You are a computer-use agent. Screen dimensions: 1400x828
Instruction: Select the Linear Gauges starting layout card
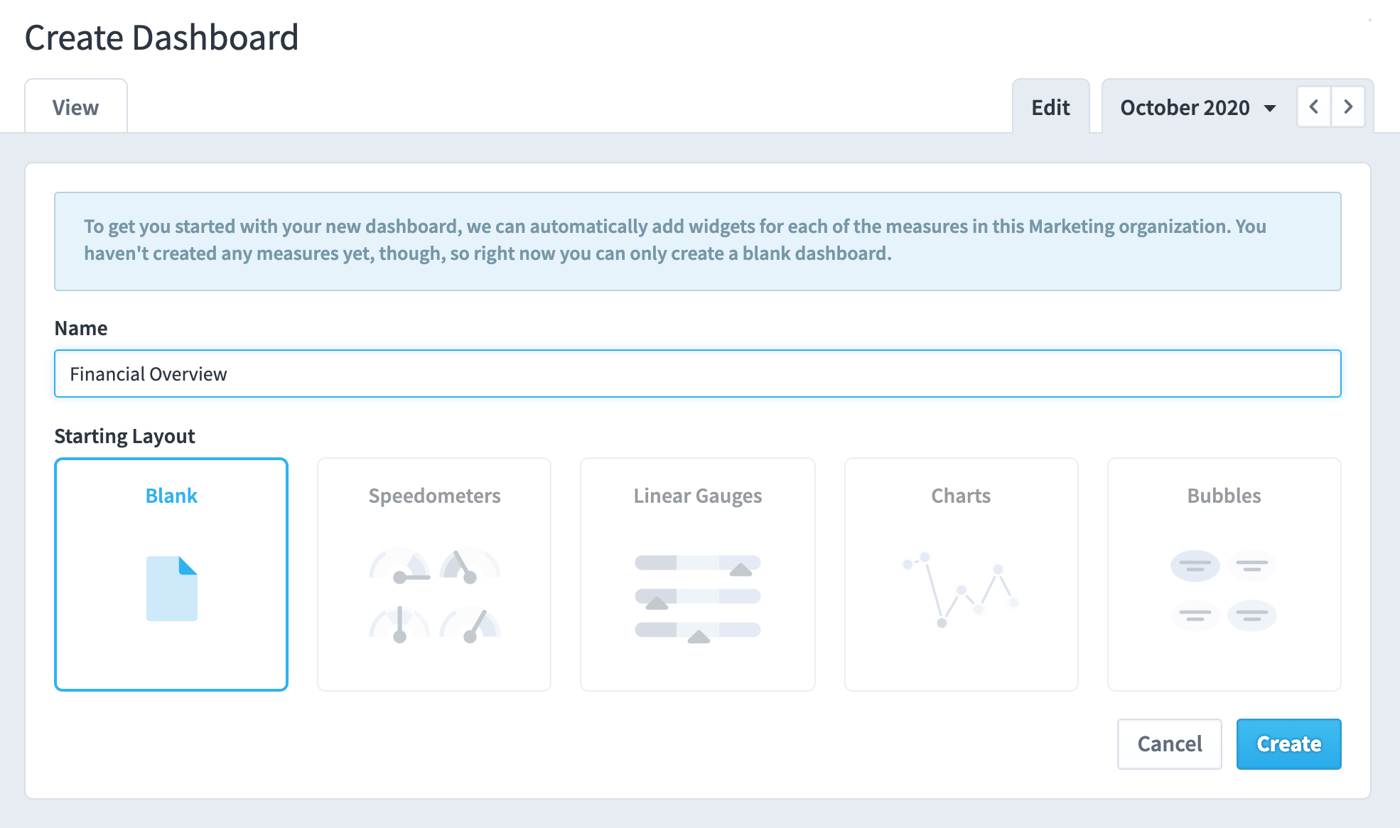pos(697,574)
